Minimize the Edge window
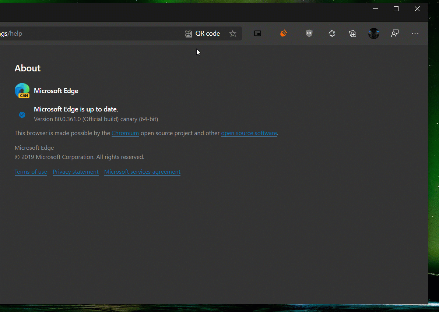The height and width of the screenshot is (312, 439). [375, 9]
